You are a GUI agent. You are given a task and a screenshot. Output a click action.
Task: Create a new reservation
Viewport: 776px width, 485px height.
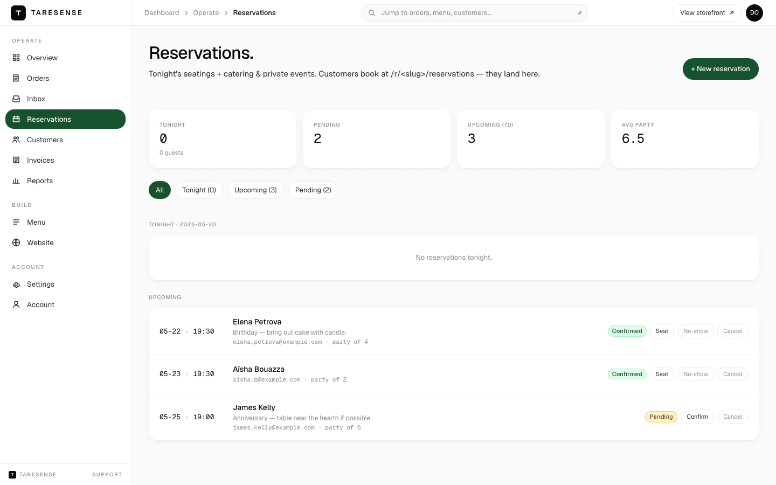pyautogui.click(x=720, y=69)
